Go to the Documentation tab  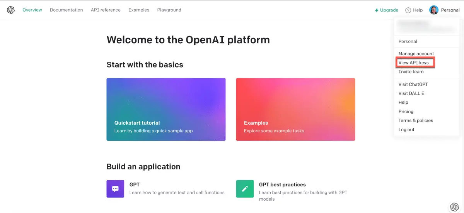(x=66, y=10)
